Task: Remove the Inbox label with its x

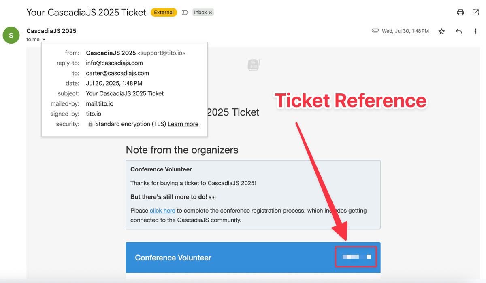Action: click(210, 13)
